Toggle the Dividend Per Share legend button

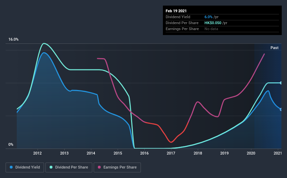click(x=69, y=167)
